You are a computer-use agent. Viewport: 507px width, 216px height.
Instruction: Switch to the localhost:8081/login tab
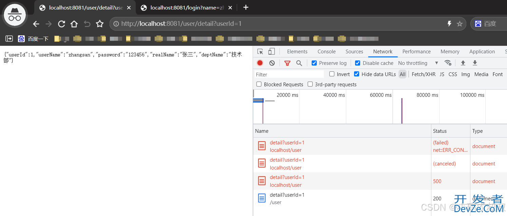pyautogui.click(x=187, y=7)
